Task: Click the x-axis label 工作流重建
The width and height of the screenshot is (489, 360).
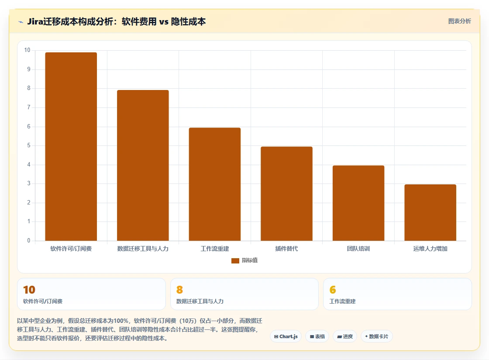Action: tap(215, 249)
